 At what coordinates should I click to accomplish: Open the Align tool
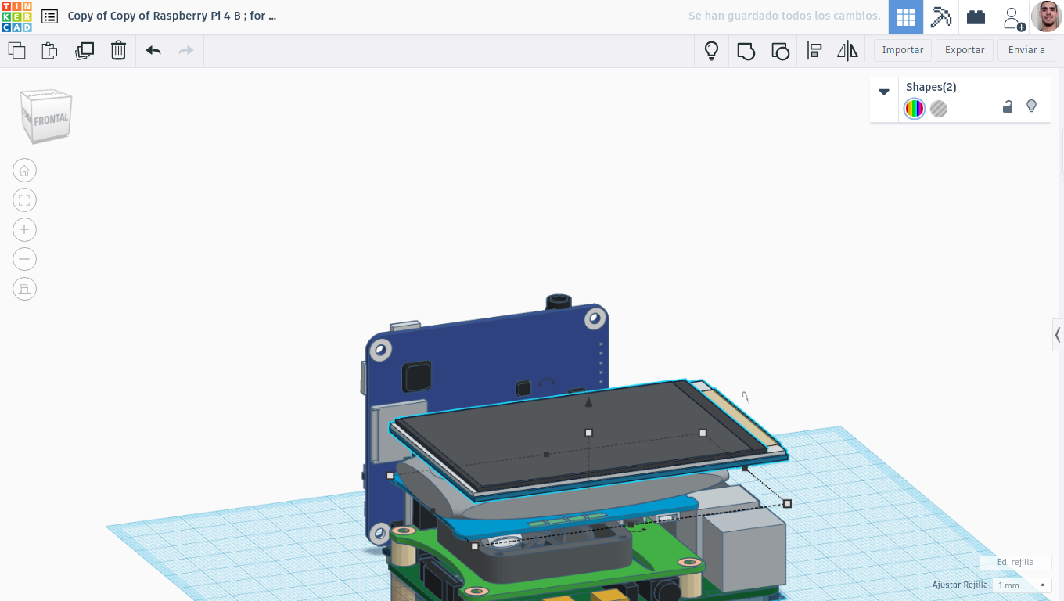(x=814, y=52)
